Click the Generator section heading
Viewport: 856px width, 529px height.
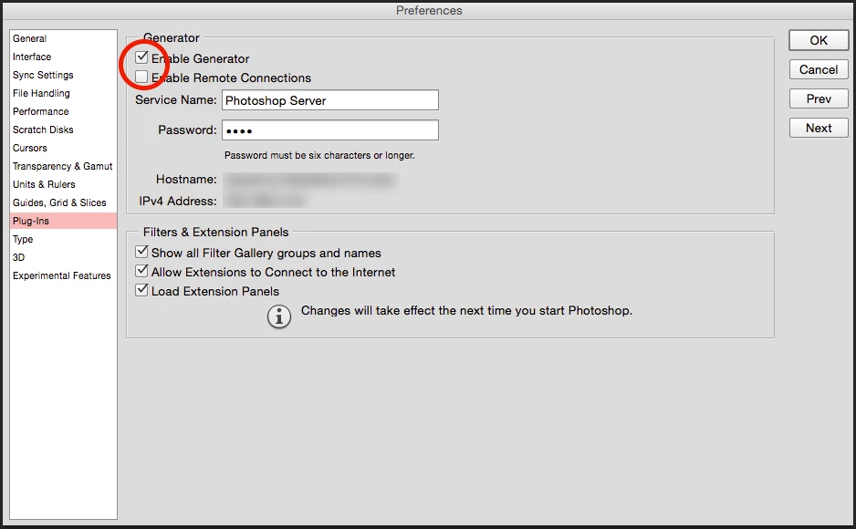point(172,37)
